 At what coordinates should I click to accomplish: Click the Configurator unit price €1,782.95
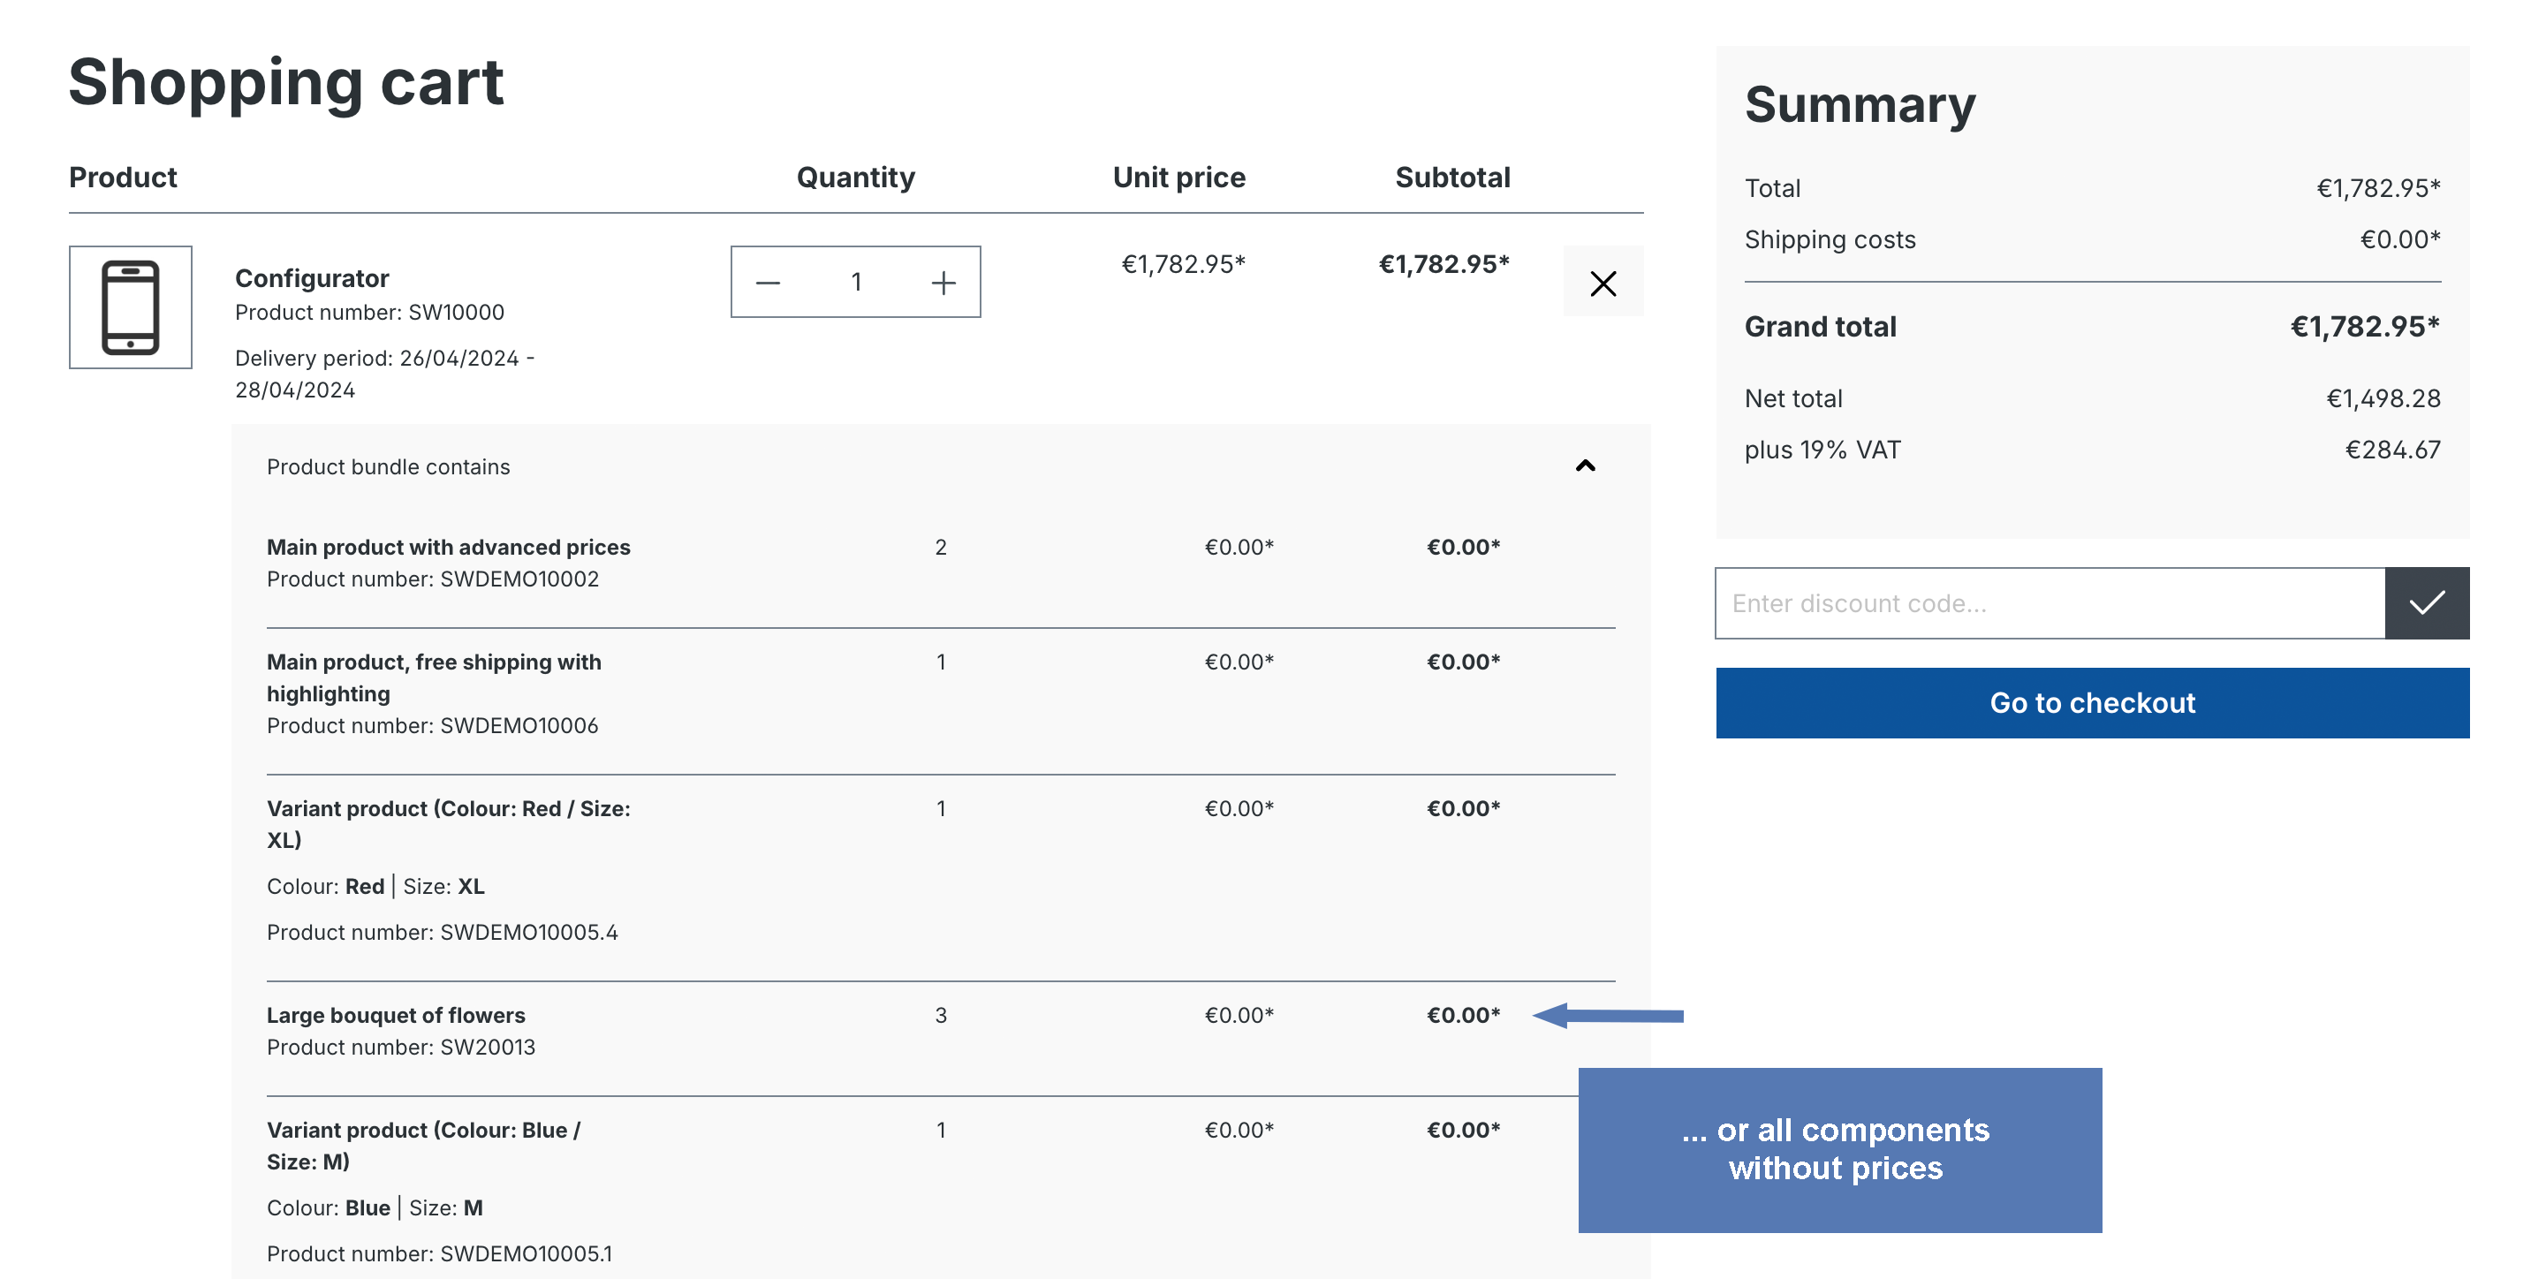(1183, 264)
